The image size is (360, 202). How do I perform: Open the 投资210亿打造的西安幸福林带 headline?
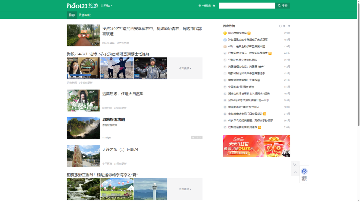pos(152,31)
